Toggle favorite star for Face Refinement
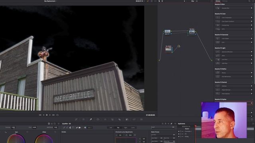Viewport: 255px width, 143px height. pyautogui.click(x=251, y=77)
